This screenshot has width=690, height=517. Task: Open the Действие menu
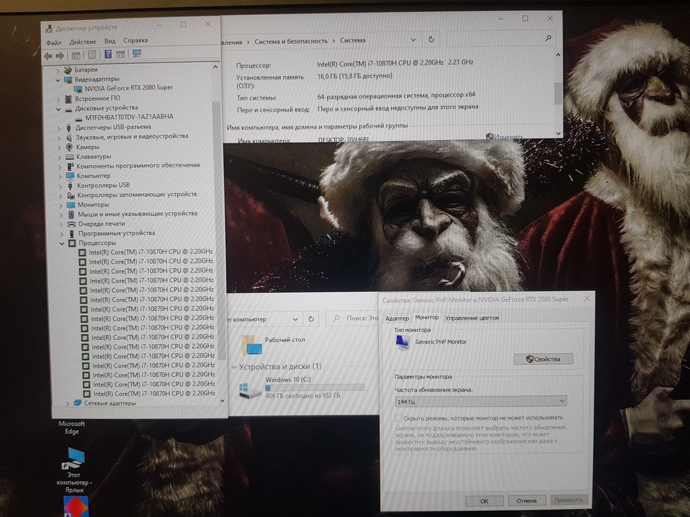click(x=82, y=42)
